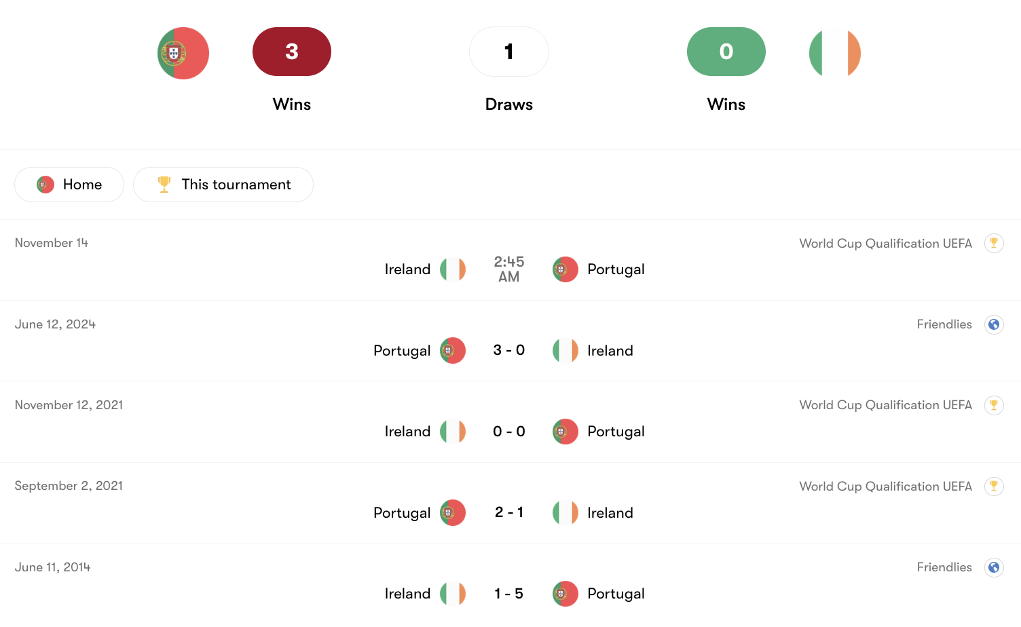Click globe icon for June 11, 2014 friendly
Screen dimensions: 1021x627
click(994, 567)
